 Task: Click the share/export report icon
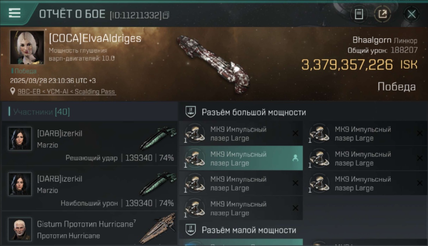[x=383, y=14]
